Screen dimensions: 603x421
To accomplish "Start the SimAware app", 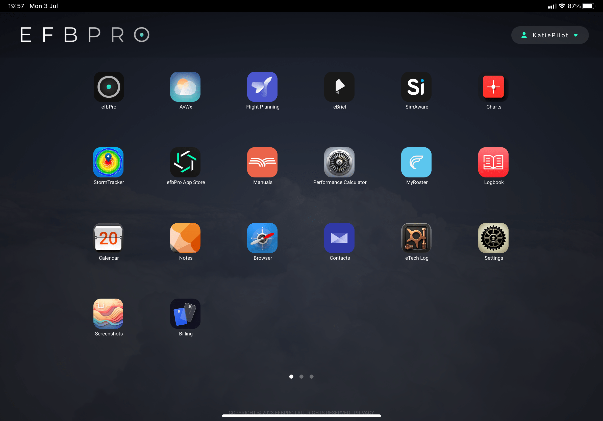I will (x=416, y=87).
